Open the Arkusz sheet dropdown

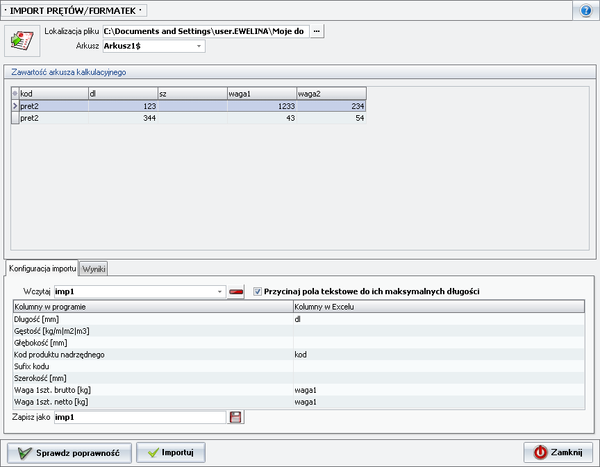[199, 46]
